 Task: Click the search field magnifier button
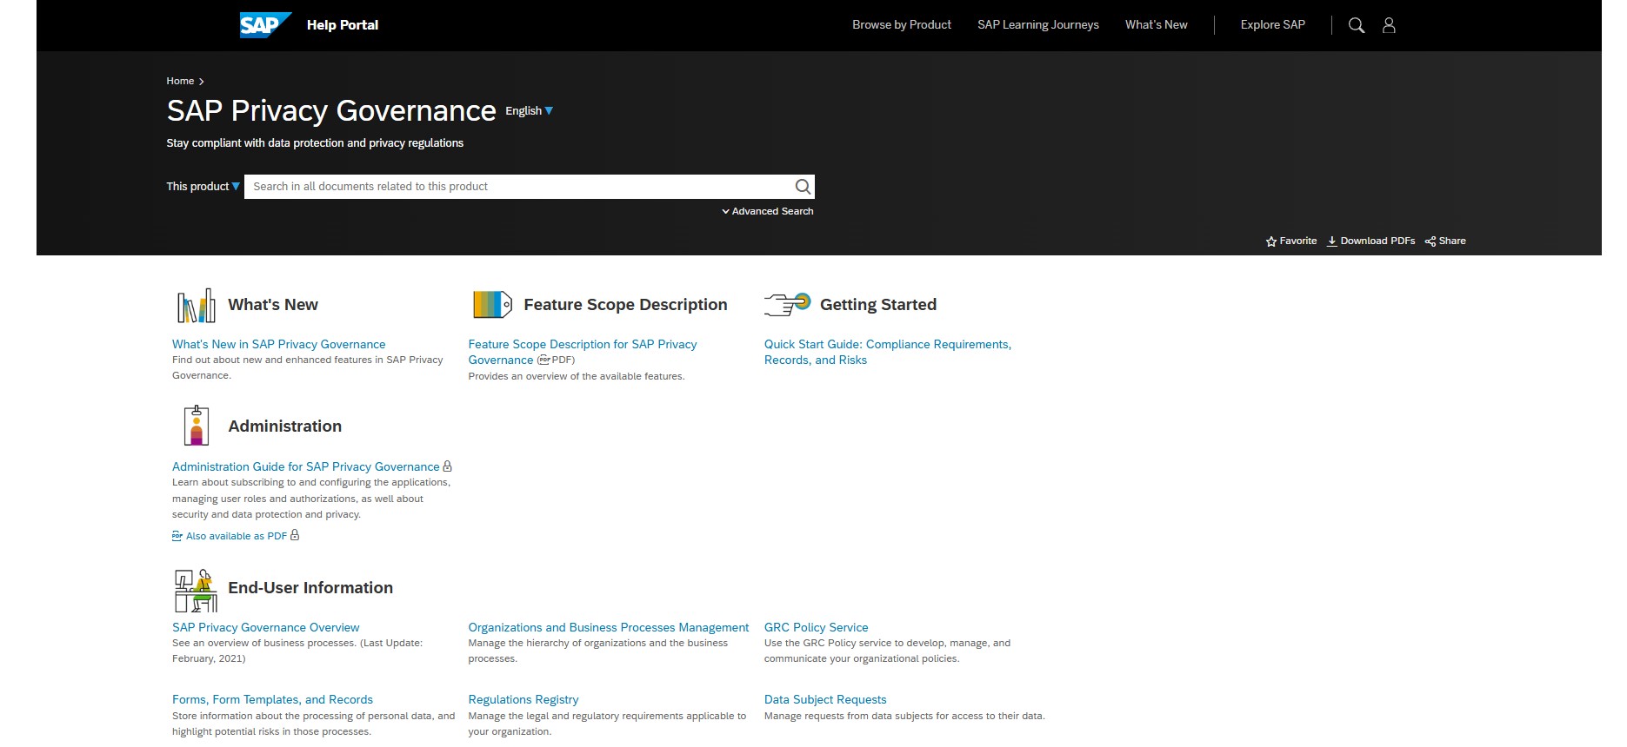(x=803, y=187)
